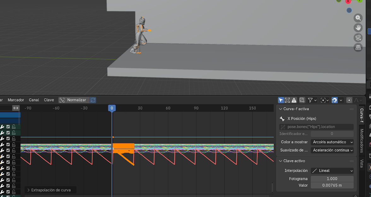Toggle auto-normalization refresh icon beside Normalizar
The width and height of the screenshot is (371, 197).
(93, 100)
